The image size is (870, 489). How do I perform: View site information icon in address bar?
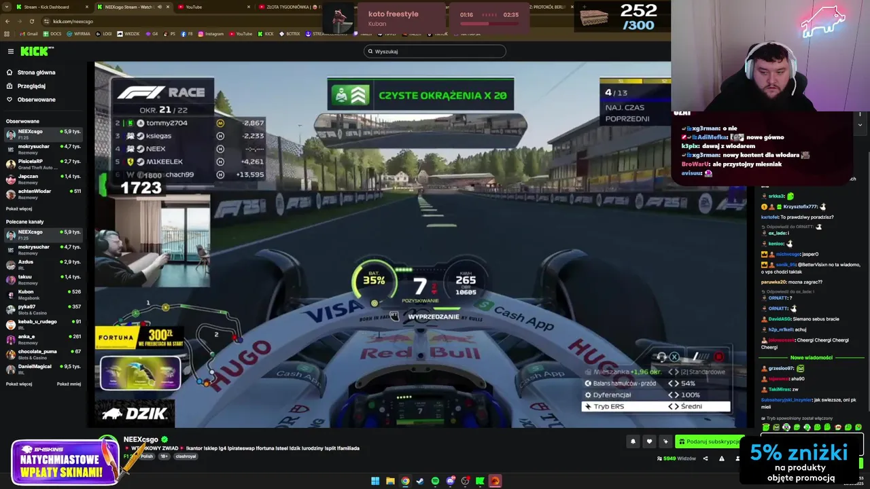pos(47,21)
